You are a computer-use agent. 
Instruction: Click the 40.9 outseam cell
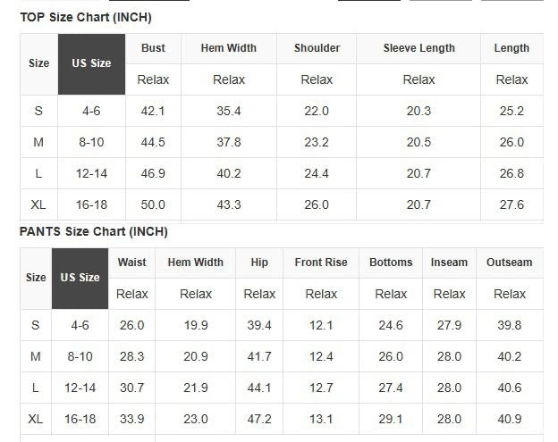(510, 419)
